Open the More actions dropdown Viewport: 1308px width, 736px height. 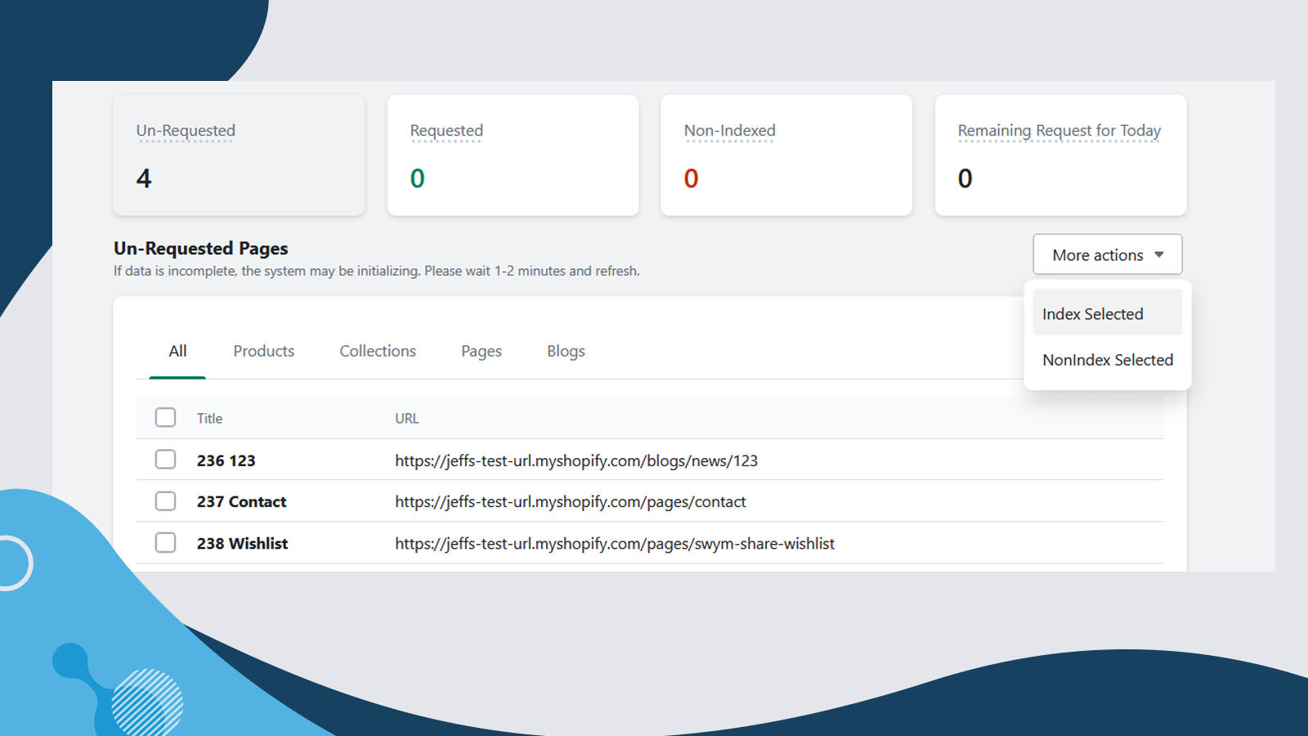tap(1097, 255)
